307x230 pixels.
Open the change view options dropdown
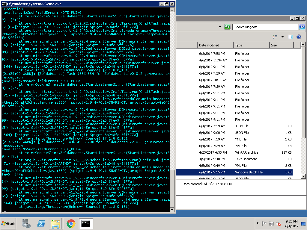(x=282, y=37)
